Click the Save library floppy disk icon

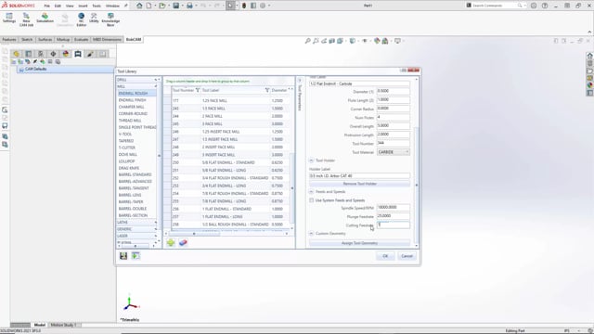123,256
